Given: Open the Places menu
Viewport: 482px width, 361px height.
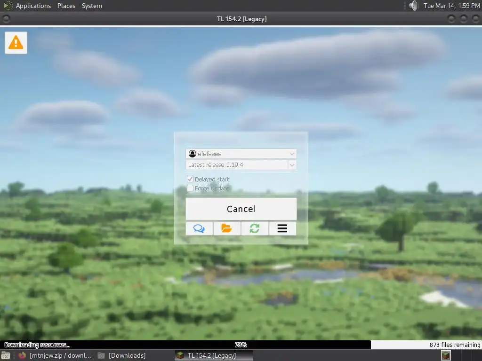Looking at the screenshot, I should coord(66,6).
